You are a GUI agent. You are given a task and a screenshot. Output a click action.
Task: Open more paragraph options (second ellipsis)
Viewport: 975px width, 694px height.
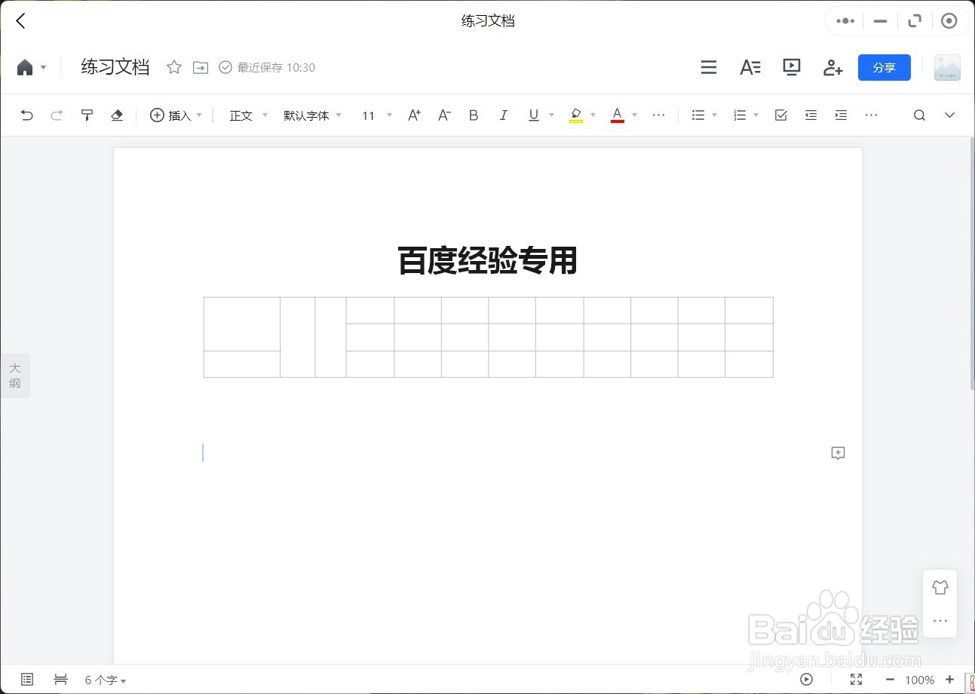click(872, 115)
